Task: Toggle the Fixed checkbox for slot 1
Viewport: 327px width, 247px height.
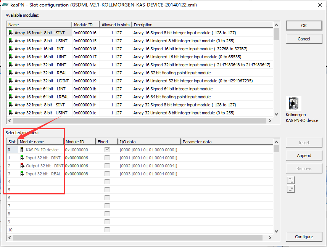Action: click(x=107, y=158)
